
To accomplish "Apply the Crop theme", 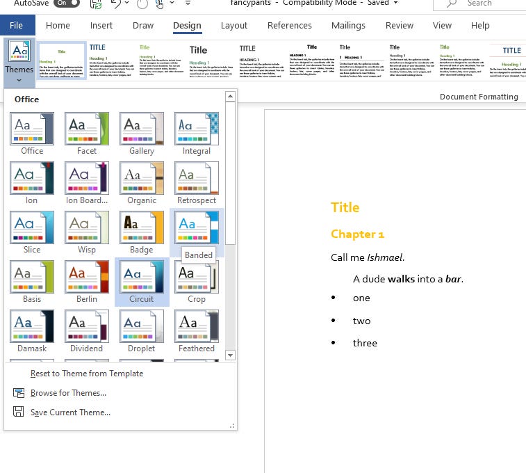I will coord(197,277).
